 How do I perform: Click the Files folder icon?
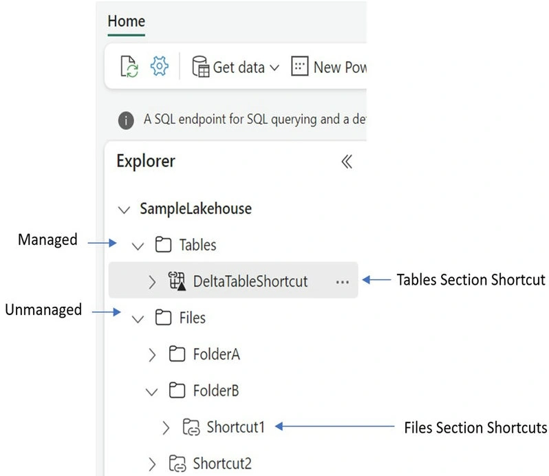tap(163, 318)
